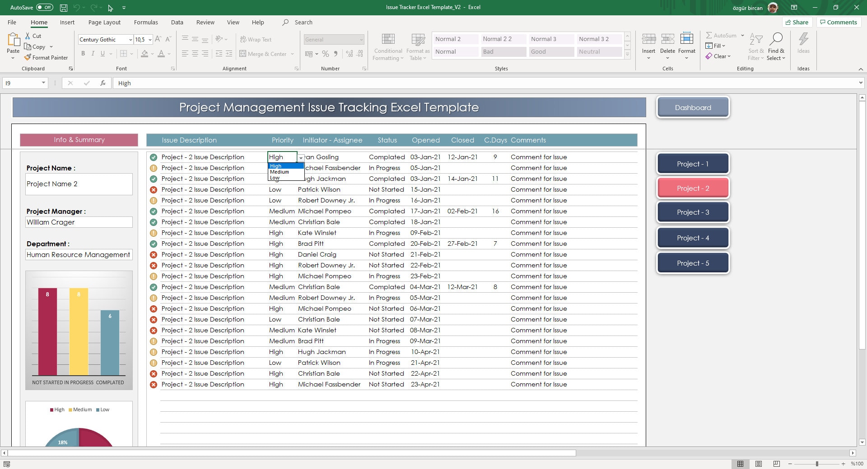This screenshot has width=867, height=469.
Task: Open the Review tab
Action: click(x=205, y=22)
